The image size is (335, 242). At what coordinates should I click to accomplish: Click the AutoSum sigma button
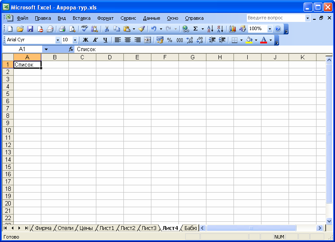click(x=195, y=29)
